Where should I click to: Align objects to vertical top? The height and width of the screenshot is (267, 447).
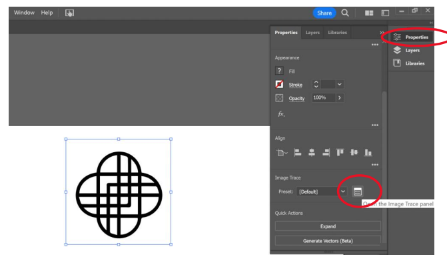340,152
